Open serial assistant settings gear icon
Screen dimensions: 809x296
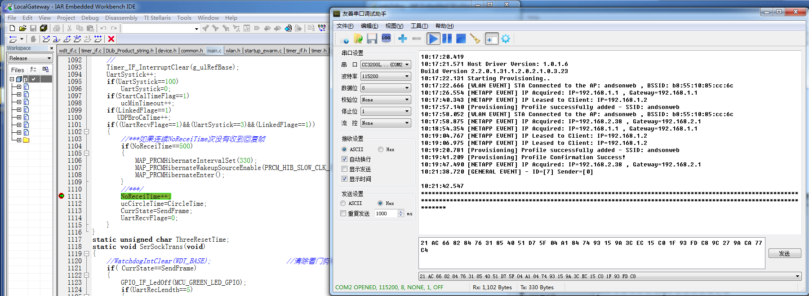coord(506,39)
